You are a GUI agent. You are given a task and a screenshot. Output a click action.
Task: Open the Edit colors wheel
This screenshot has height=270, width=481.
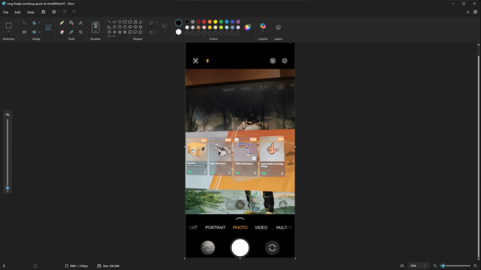248,27
